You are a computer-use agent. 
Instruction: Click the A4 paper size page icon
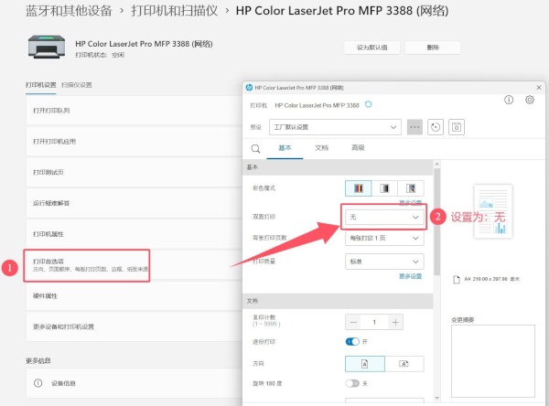(457, 279)
